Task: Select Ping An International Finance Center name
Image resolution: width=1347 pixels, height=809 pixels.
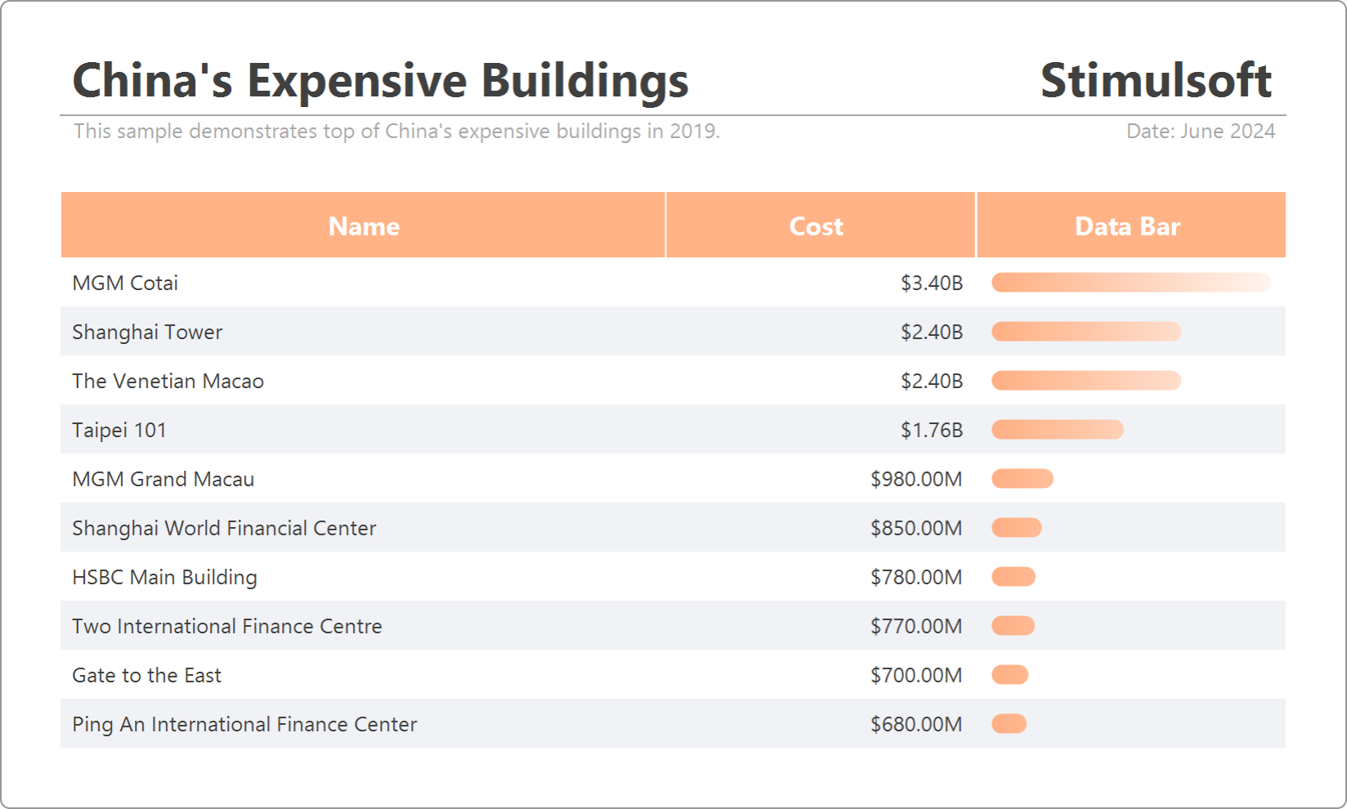Action: click(x=244, y=724)
